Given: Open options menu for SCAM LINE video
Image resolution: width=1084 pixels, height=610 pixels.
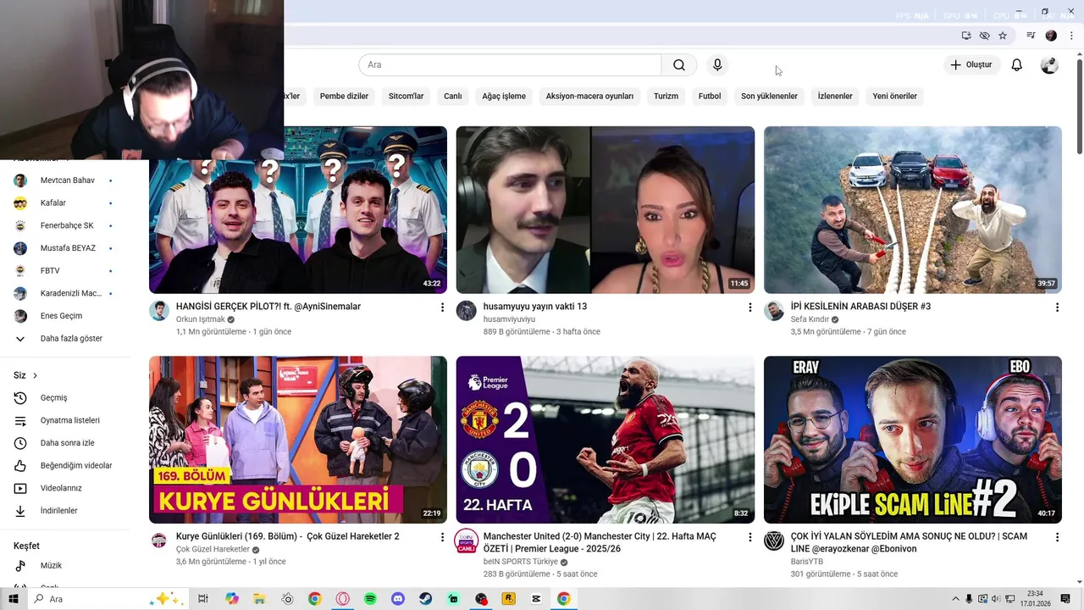Looking at the screenshot, I should (1057, 537).
